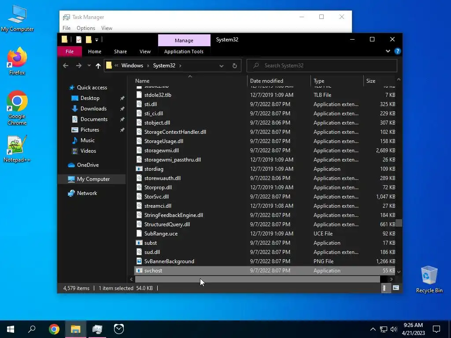451x338 pixels.
Task: Select the stdole32.tlb file
Action: [x=265, y=95]
